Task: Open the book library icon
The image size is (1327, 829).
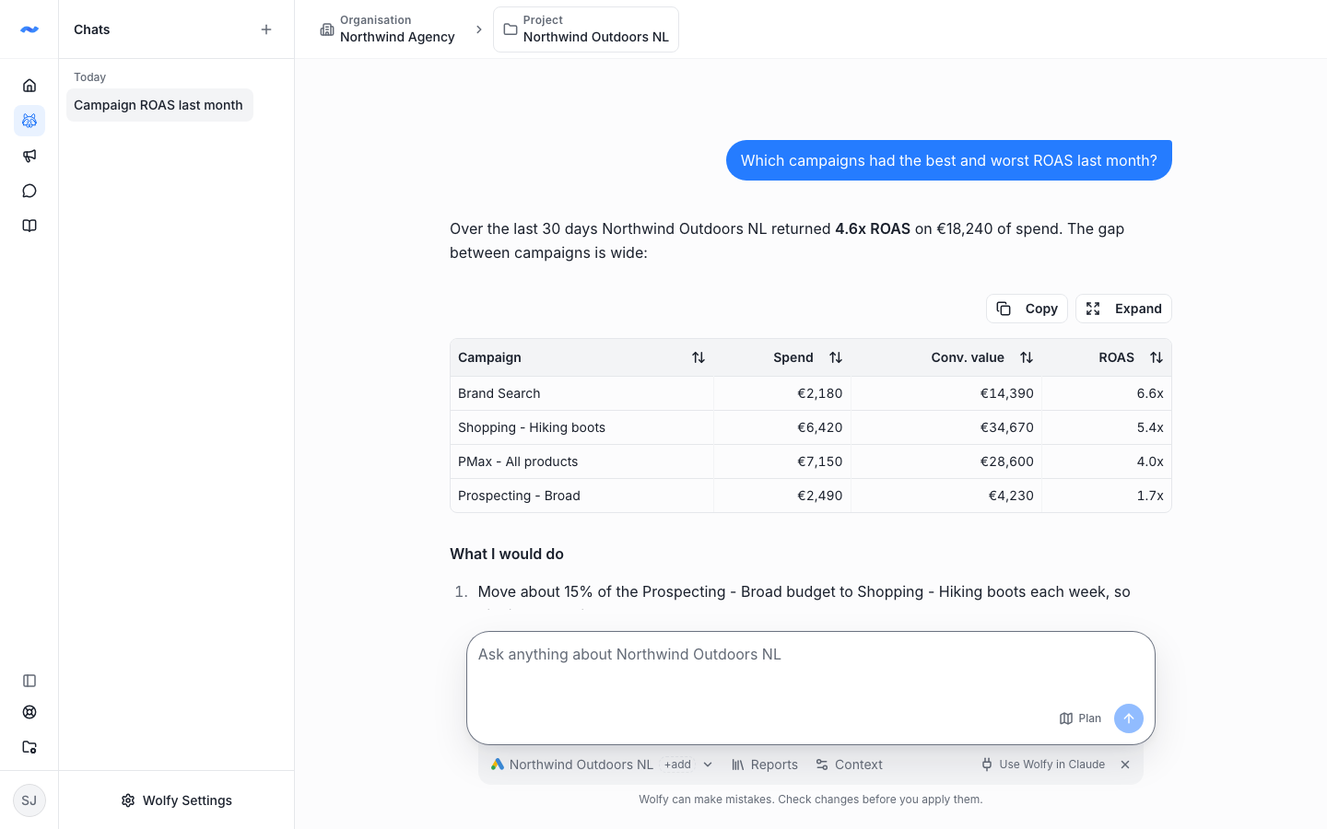Action: (29, 226)
